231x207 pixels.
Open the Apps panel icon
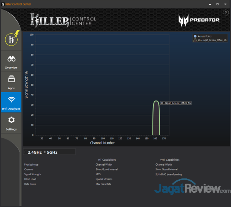click(11, 79)
